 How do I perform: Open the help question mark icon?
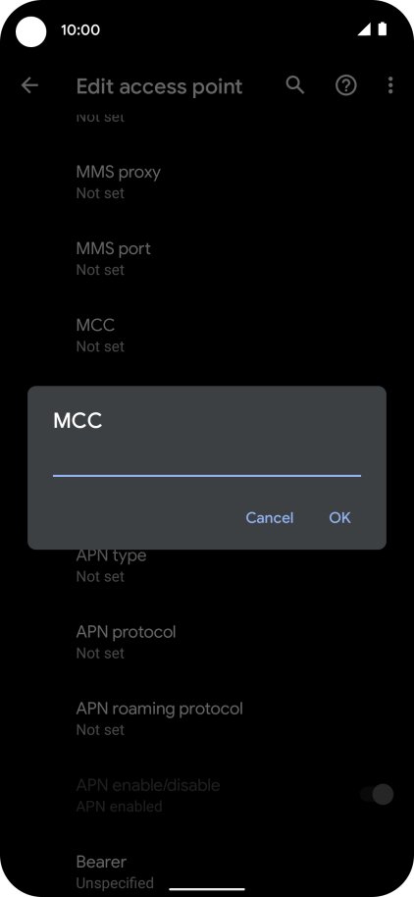[x=346, y=85]
